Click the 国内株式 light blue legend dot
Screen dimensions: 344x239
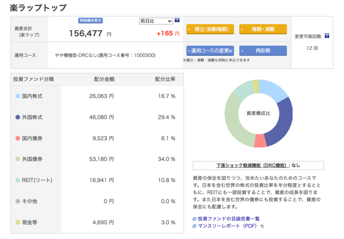point(17,97)
